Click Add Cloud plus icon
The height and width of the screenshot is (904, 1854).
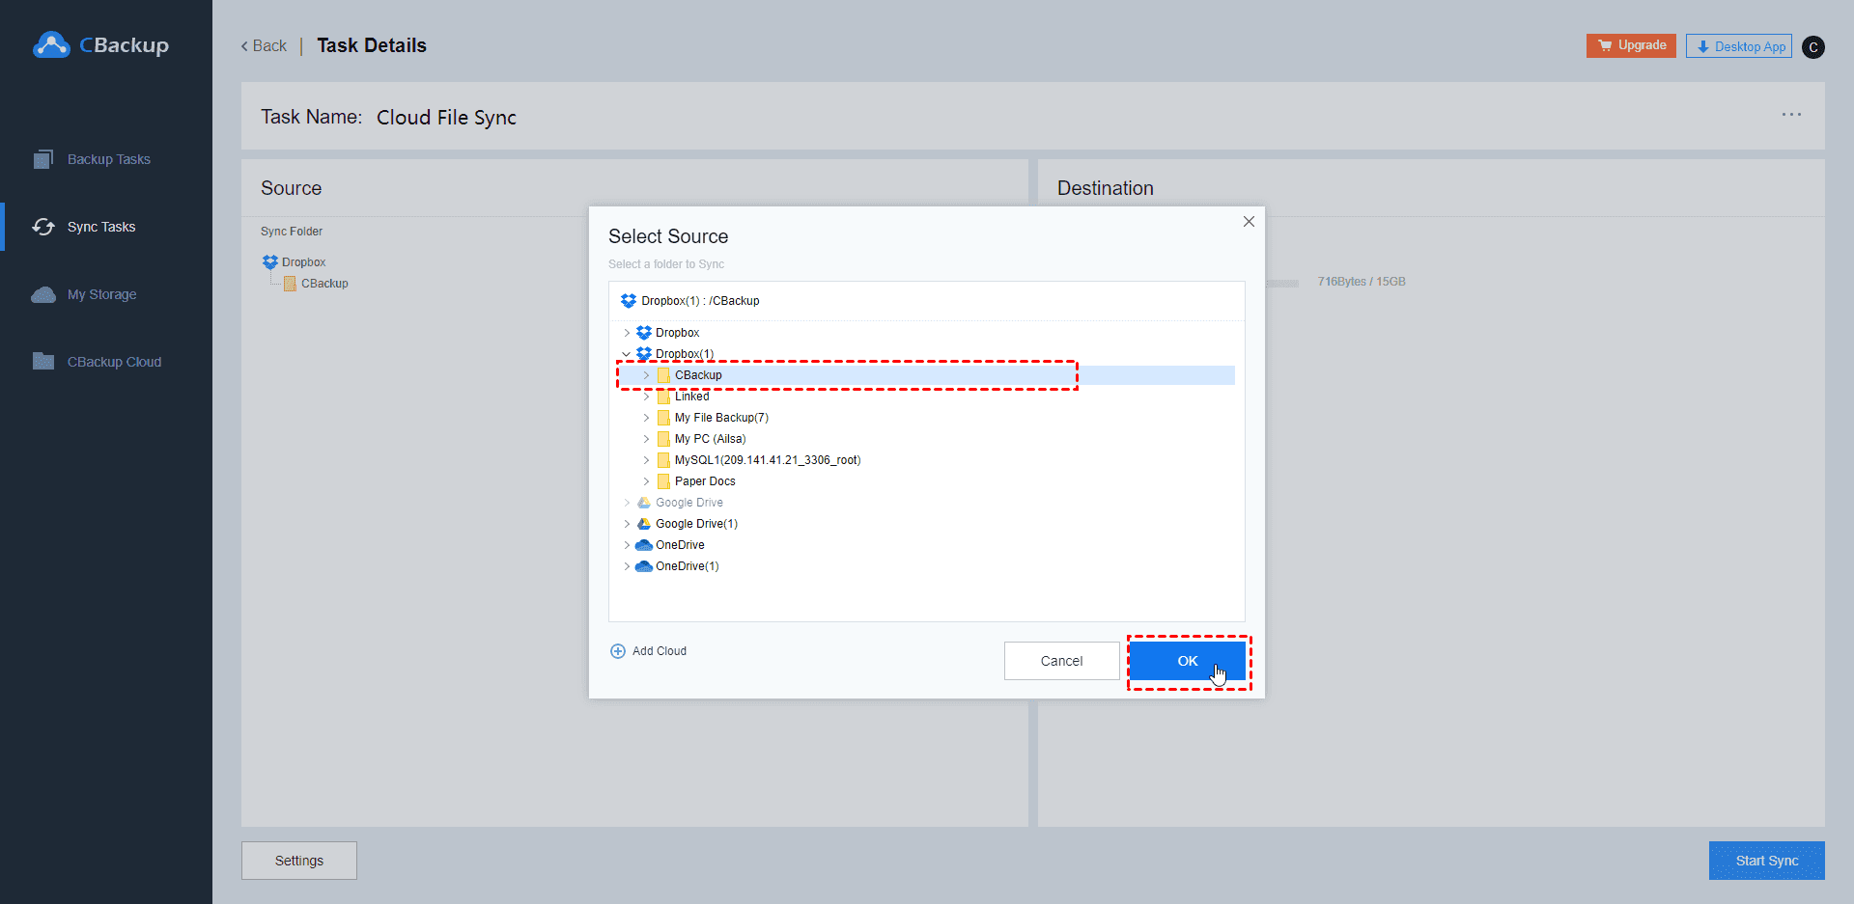click(618, 651)
